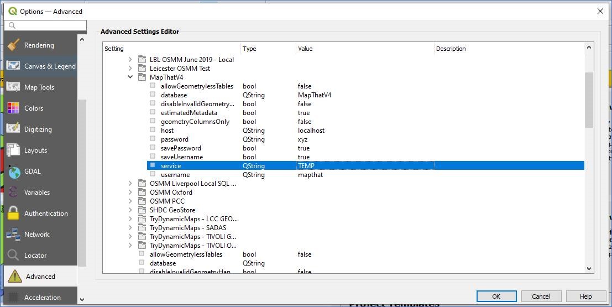Click the mapthat value of username
The width and height of the screenshot is (612, 307).
tap(310, 175)
